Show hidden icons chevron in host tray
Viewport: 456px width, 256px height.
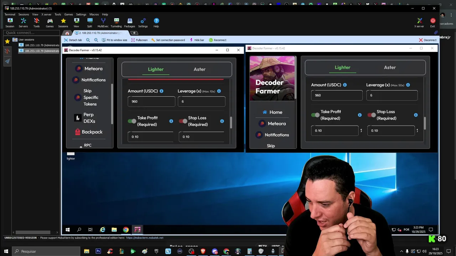coord(402,251)
